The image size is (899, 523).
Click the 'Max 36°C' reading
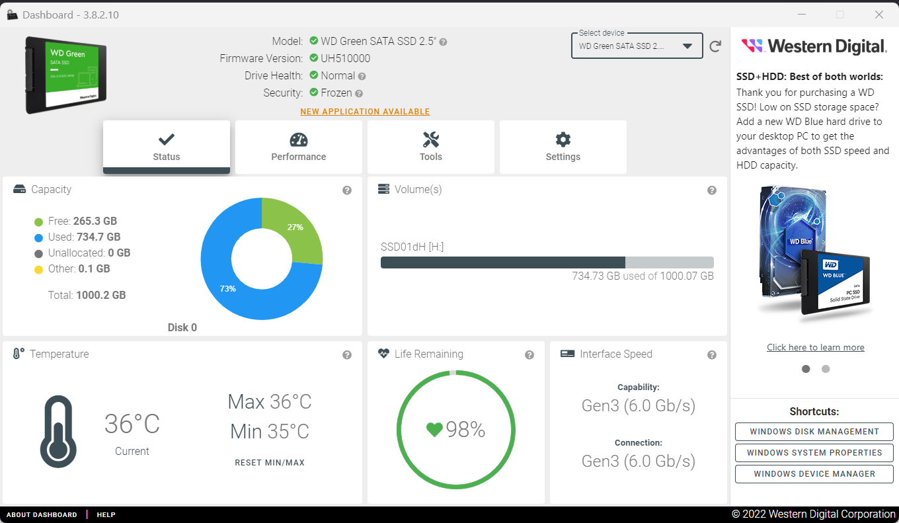(270, 401)
